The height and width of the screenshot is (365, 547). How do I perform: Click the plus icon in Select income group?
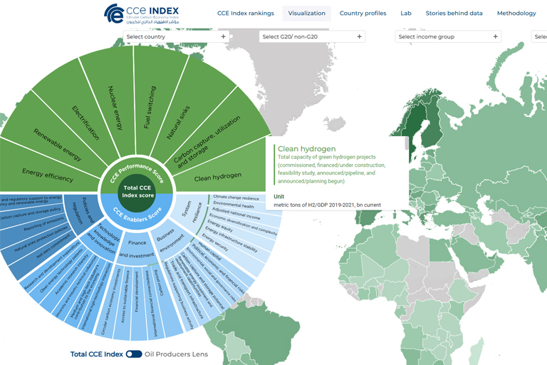pos(494,36)
